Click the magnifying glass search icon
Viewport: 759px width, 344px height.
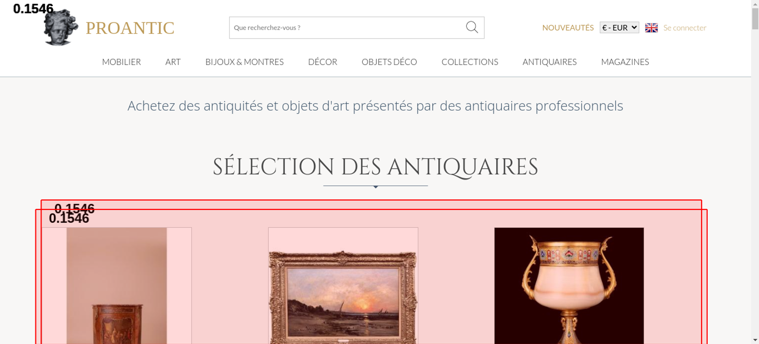pyautogui.click(x=472, y=27)
